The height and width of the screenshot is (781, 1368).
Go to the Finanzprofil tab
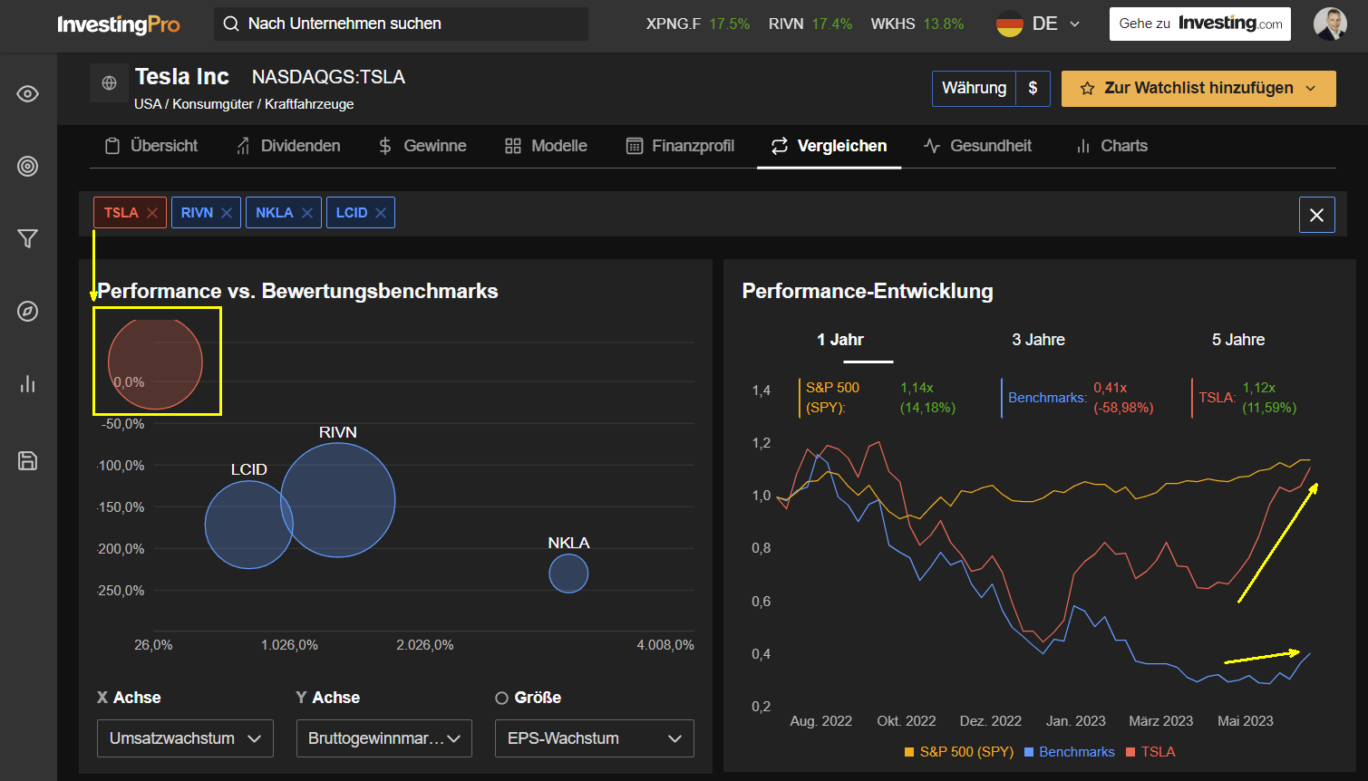(680, 146)
